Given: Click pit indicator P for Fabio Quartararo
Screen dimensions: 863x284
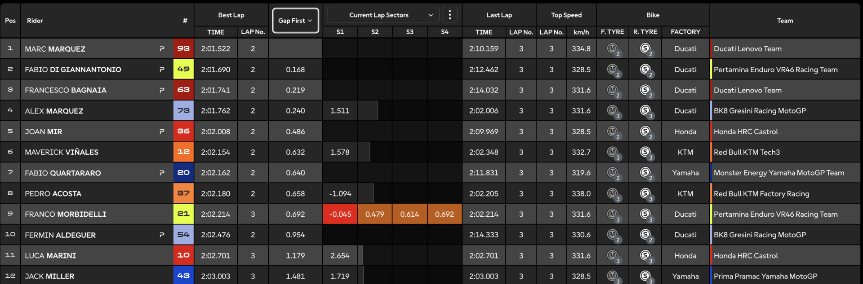Looking at the screenshot, I should [x=162, y=172].
